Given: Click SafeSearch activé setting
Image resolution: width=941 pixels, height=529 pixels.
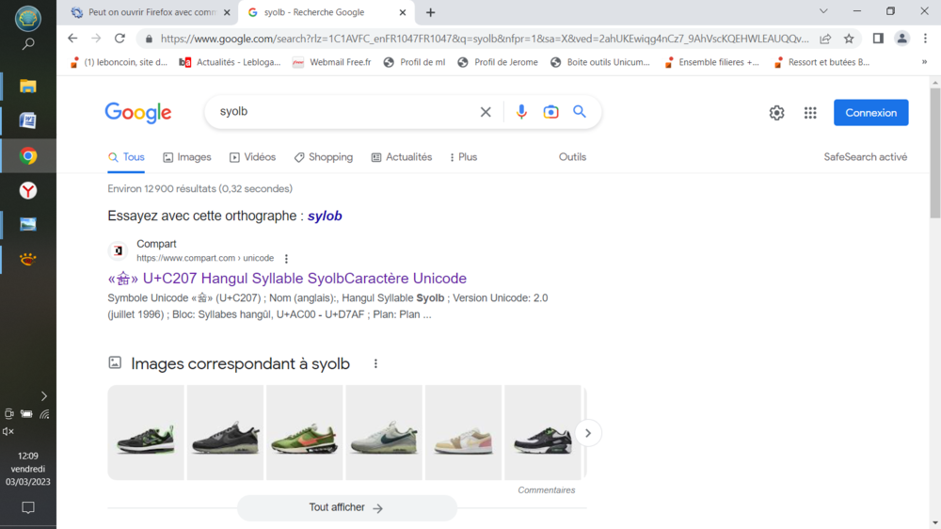Looking at the screenshot, I should coord(865,157).
